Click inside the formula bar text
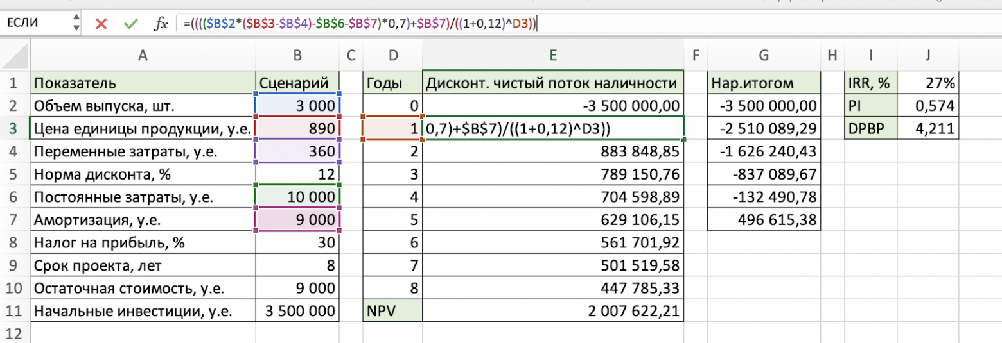Screen dimensions: 1002x343 [360, 24]
